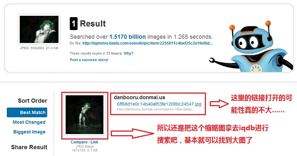This screenshot has height=156, width=297.
Task: Open the searched query image thumbnail
Action: point(39,29)
